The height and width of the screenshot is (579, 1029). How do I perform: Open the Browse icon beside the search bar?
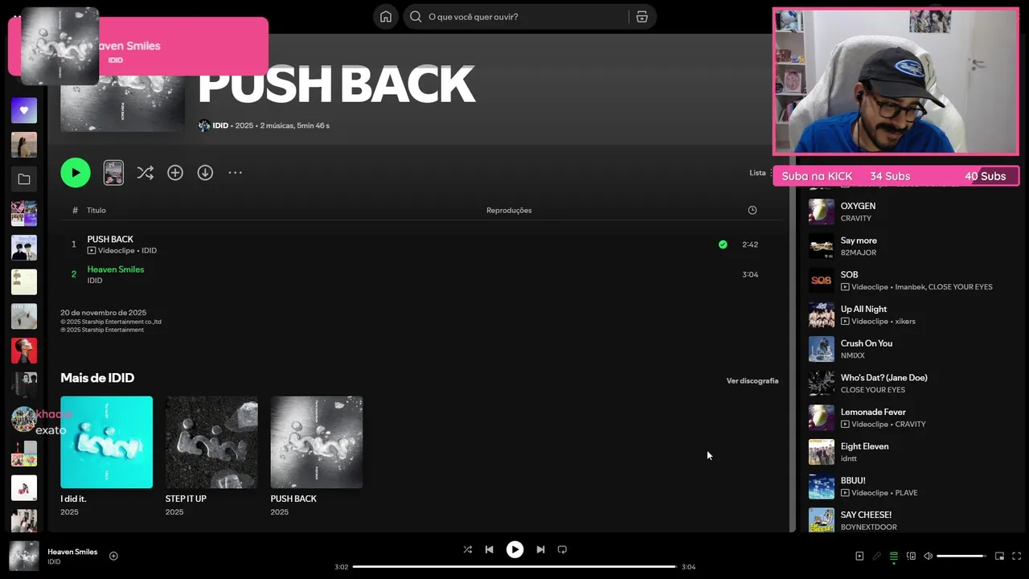642,17
